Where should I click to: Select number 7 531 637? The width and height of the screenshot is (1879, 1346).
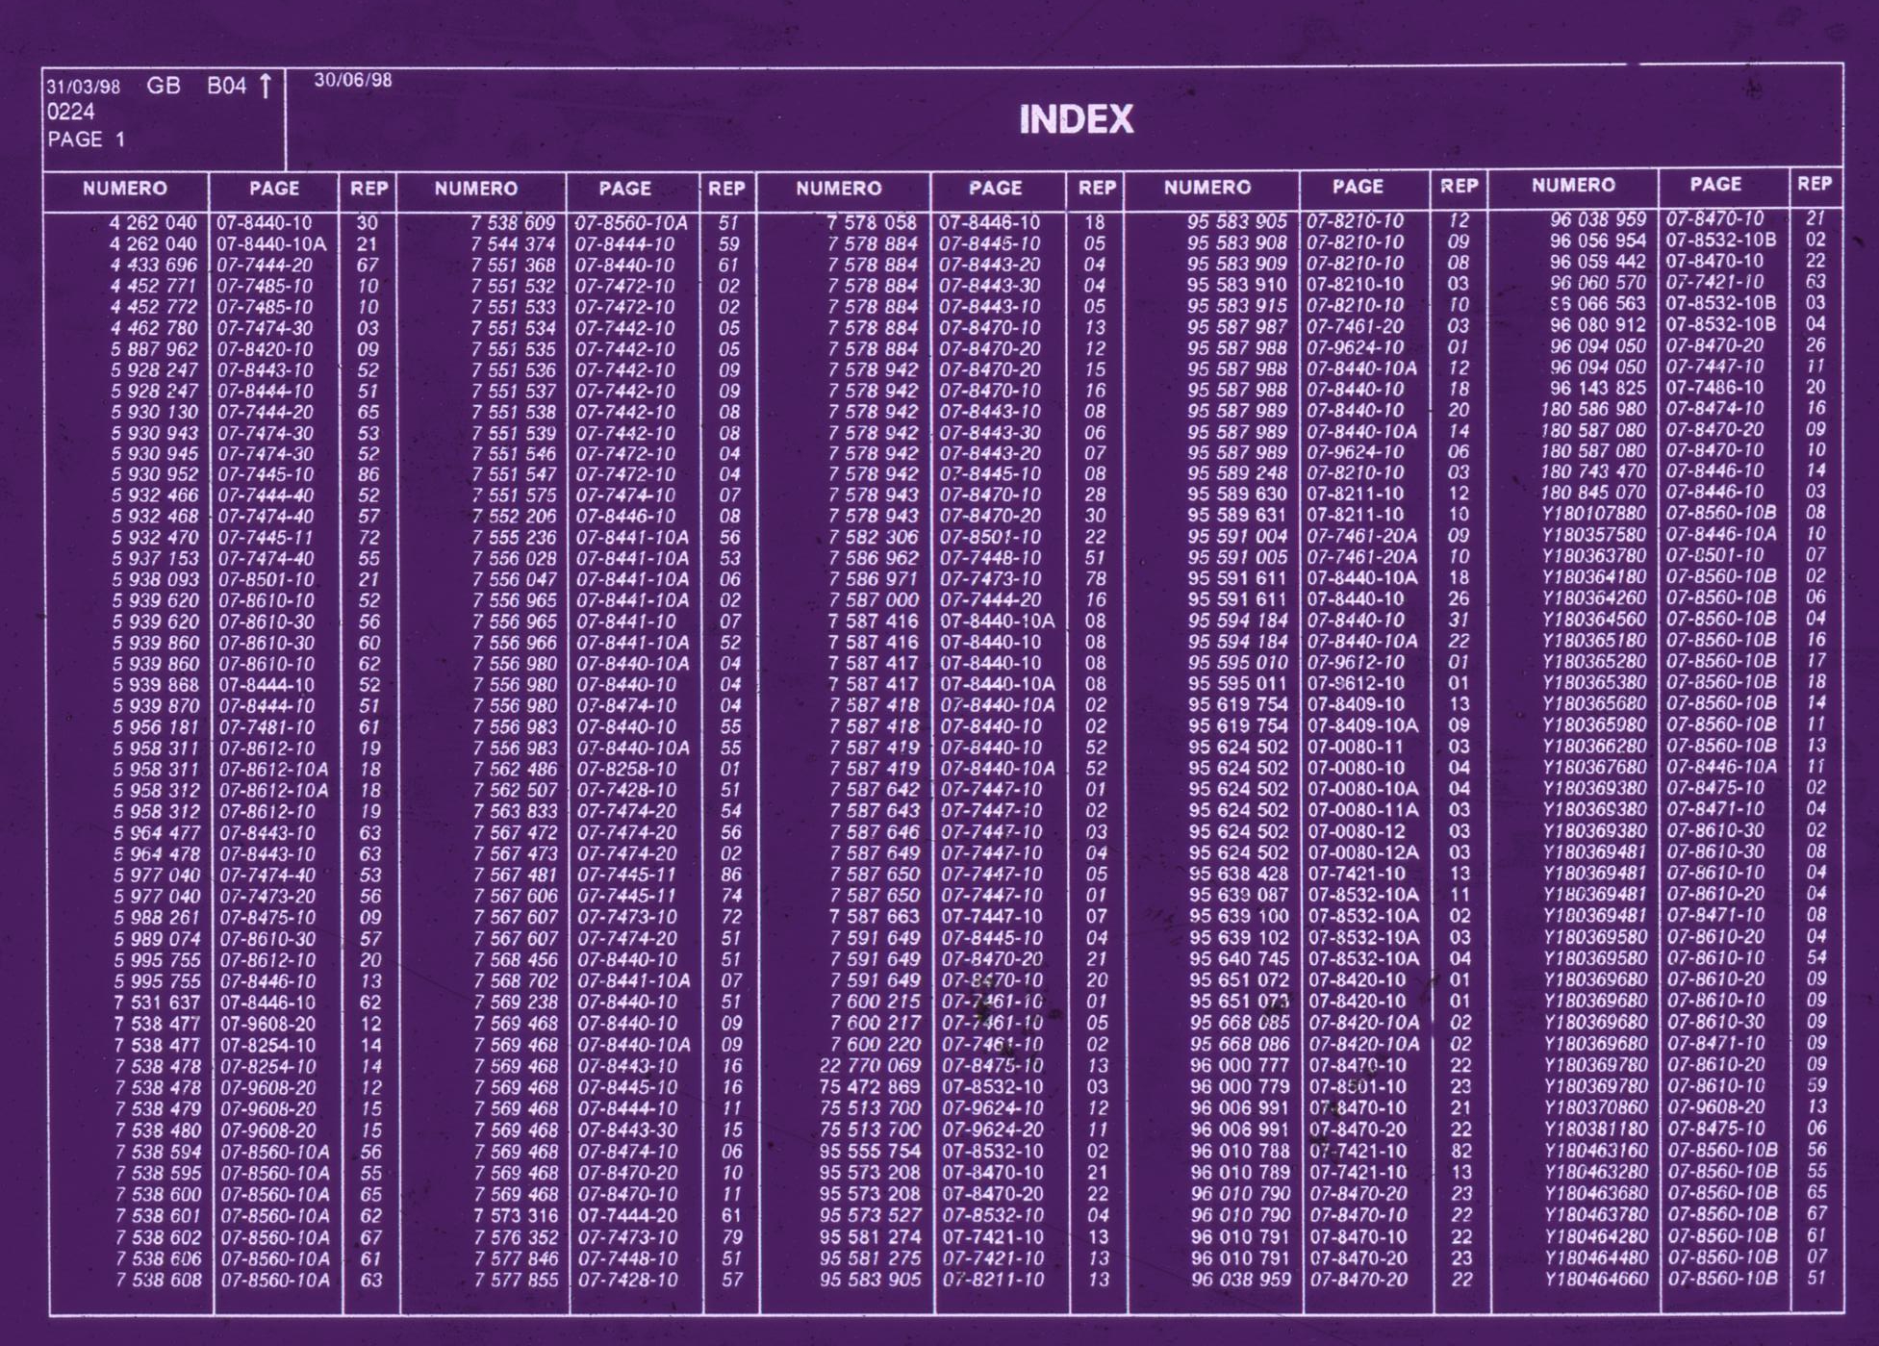[158, 1003]
